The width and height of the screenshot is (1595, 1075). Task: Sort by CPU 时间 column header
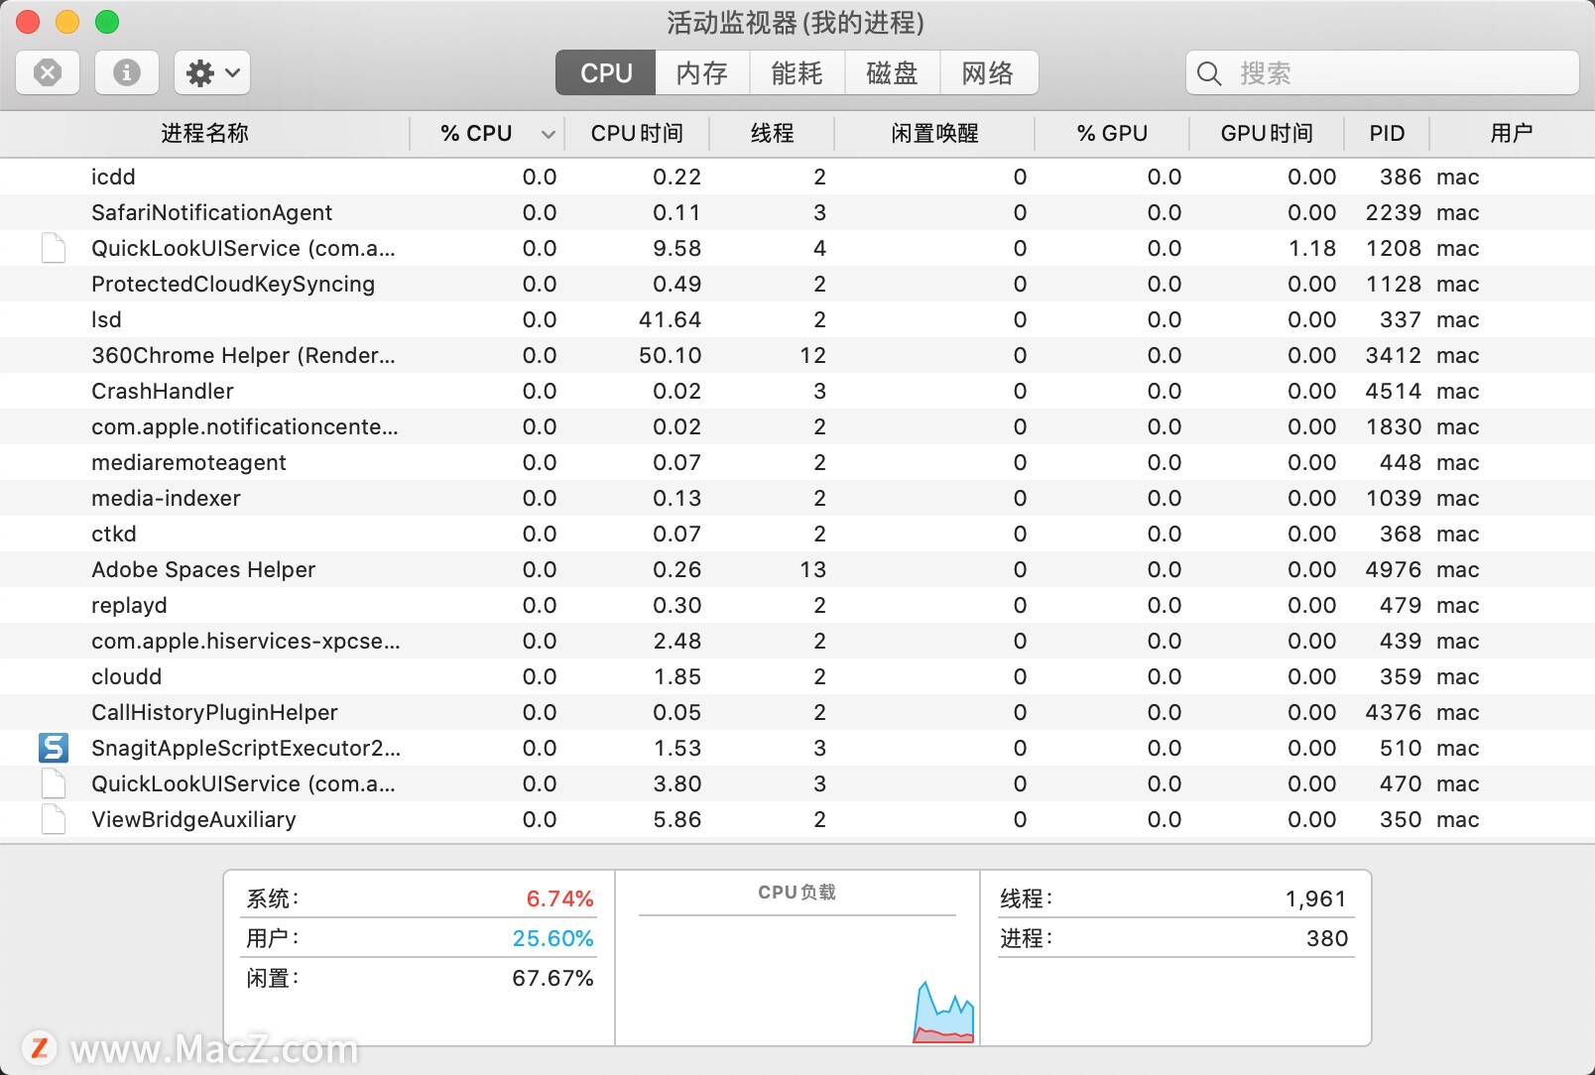pyautogui.click(x=637, y=133)
